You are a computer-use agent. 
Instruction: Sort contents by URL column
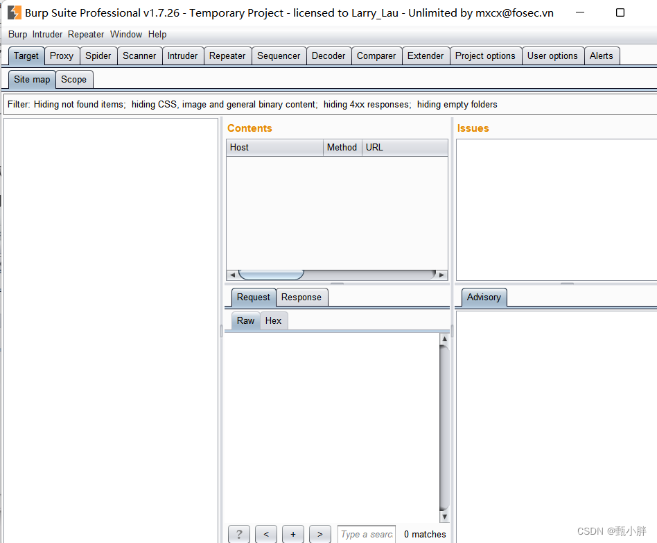point(404,148)
